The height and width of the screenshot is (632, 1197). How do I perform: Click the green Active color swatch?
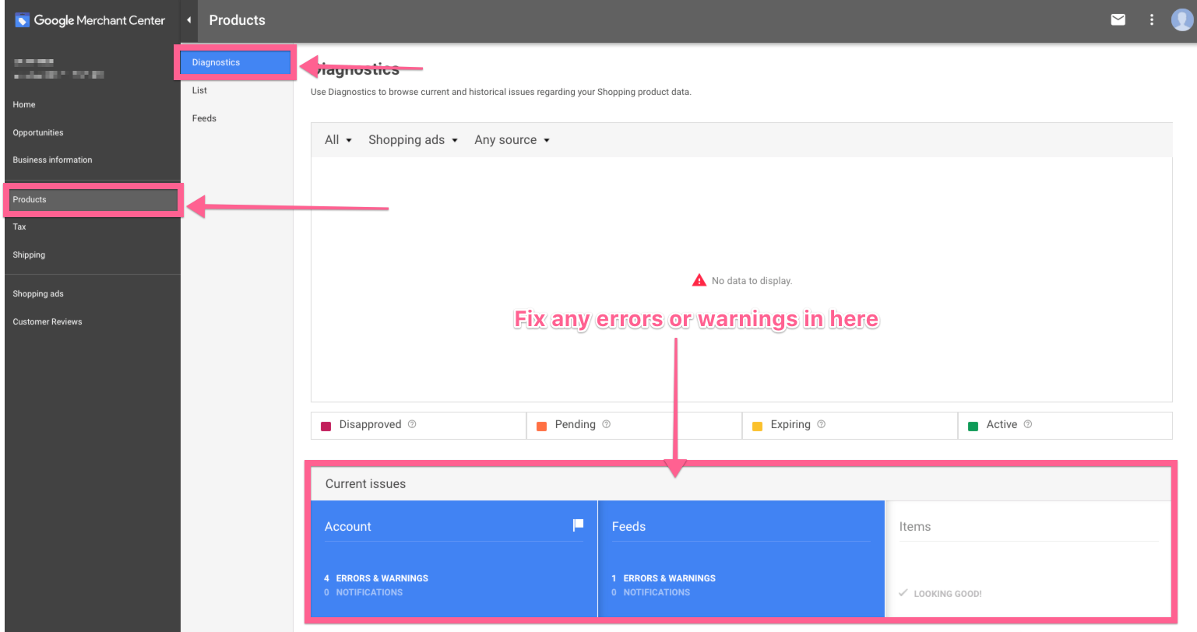pos(973,426)
